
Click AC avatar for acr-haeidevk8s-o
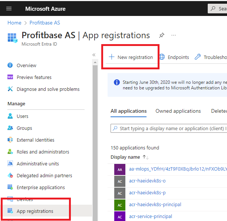(x=120, y=181)
